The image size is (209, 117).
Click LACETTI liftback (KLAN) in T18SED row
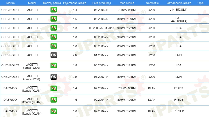(x=32, y=112)
